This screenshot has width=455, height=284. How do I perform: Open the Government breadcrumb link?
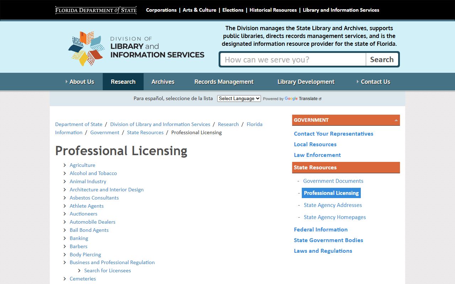[105, 132]
